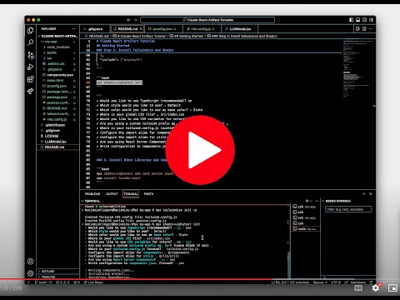
Task: Open the editor More Actions ellipsis
Action: (x=371, y=29)
